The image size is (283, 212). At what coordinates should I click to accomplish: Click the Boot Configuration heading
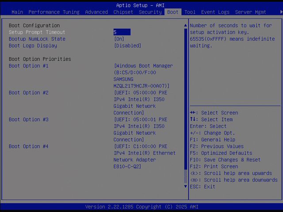(x=34, y=26)
